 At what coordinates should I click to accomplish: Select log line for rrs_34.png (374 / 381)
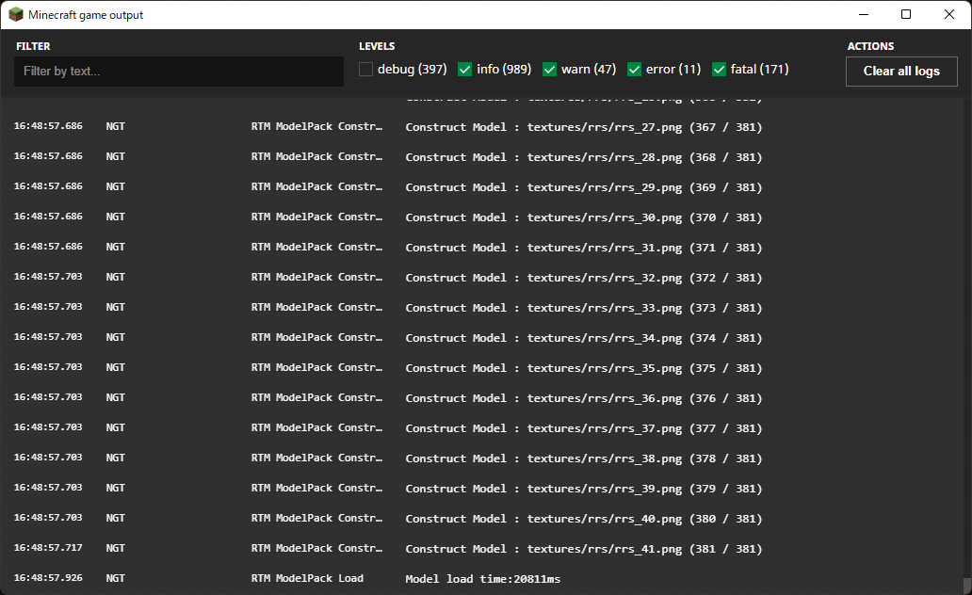481,337
